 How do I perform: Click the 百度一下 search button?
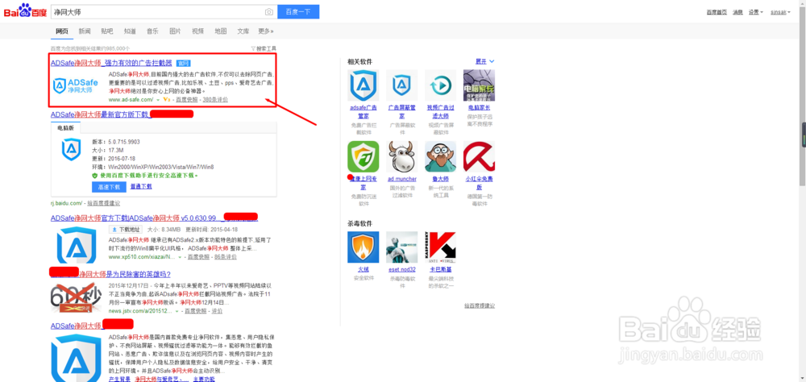(x=298, y=12)
